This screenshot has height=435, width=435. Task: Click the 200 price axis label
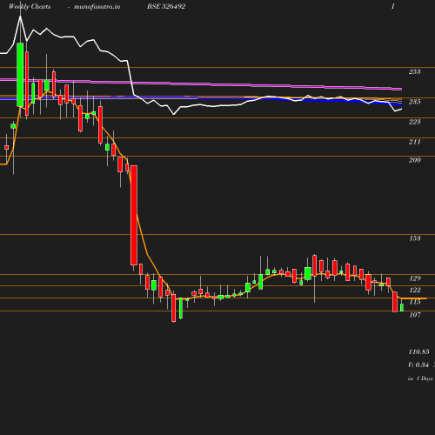tap(415, 160)
